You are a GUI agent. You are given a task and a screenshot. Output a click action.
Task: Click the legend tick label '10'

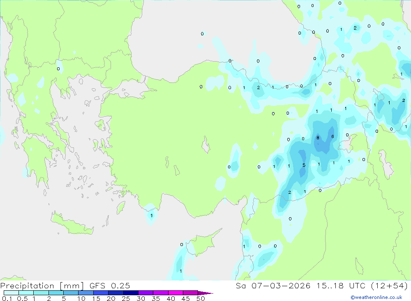pos(81,299)
